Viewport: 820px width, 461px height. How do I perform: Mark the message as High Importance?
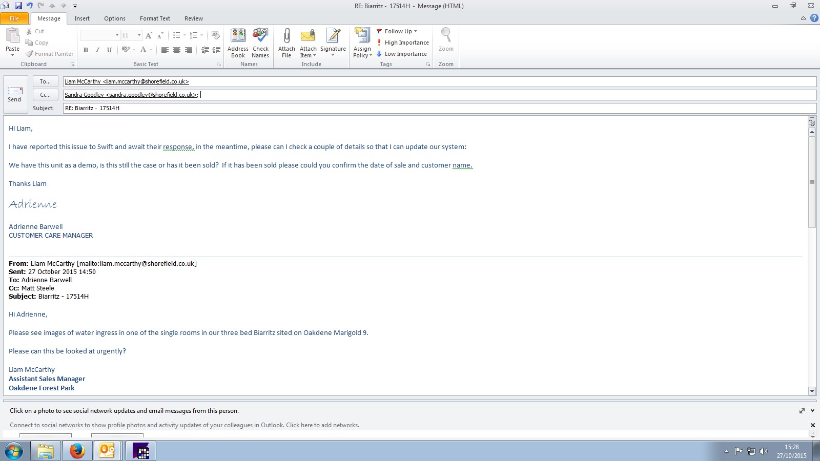(x=403, y=43)
